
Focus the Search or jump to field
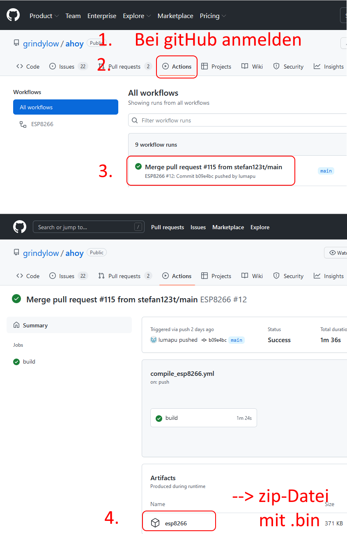pyautogui.click(x=89, y=227)
